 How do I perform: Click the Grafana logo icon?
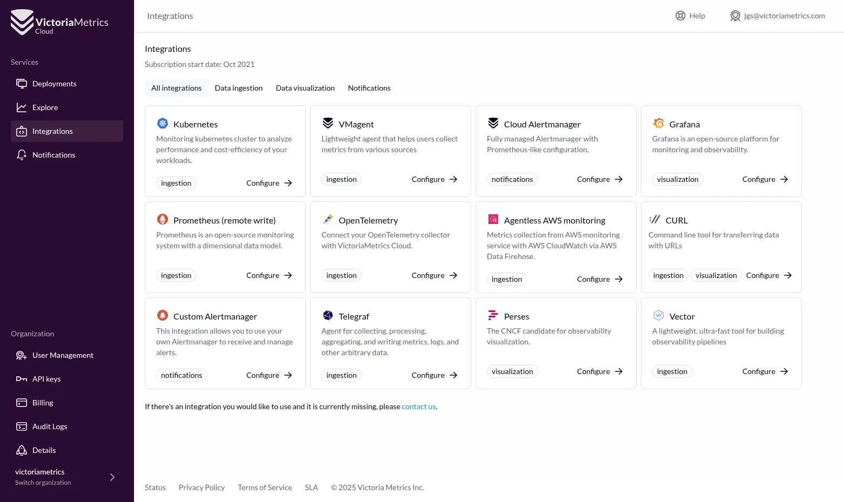tap(659, 123)
